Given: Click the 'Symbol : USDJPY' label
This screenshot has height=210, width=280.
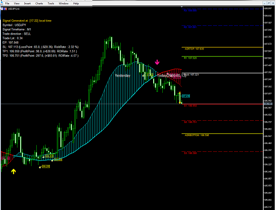Looking at the screenshot, I should (14, 25).
